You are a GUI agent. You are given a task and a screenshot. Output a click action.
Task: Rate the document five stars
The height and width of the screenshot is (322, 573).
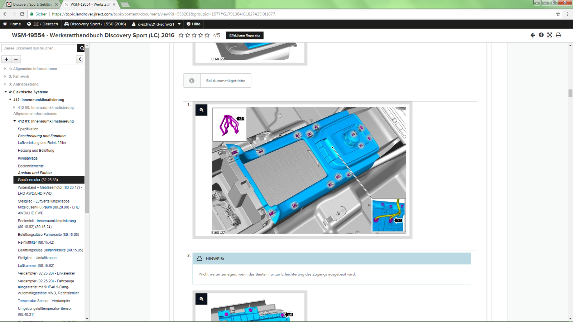click(x=207, y=35)
